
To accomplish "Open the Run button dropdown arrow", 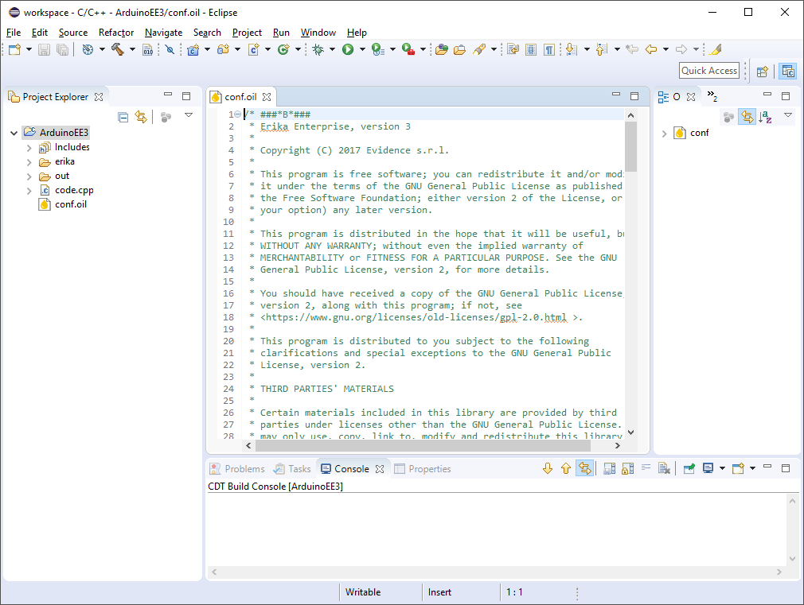I will pos(362,49).
